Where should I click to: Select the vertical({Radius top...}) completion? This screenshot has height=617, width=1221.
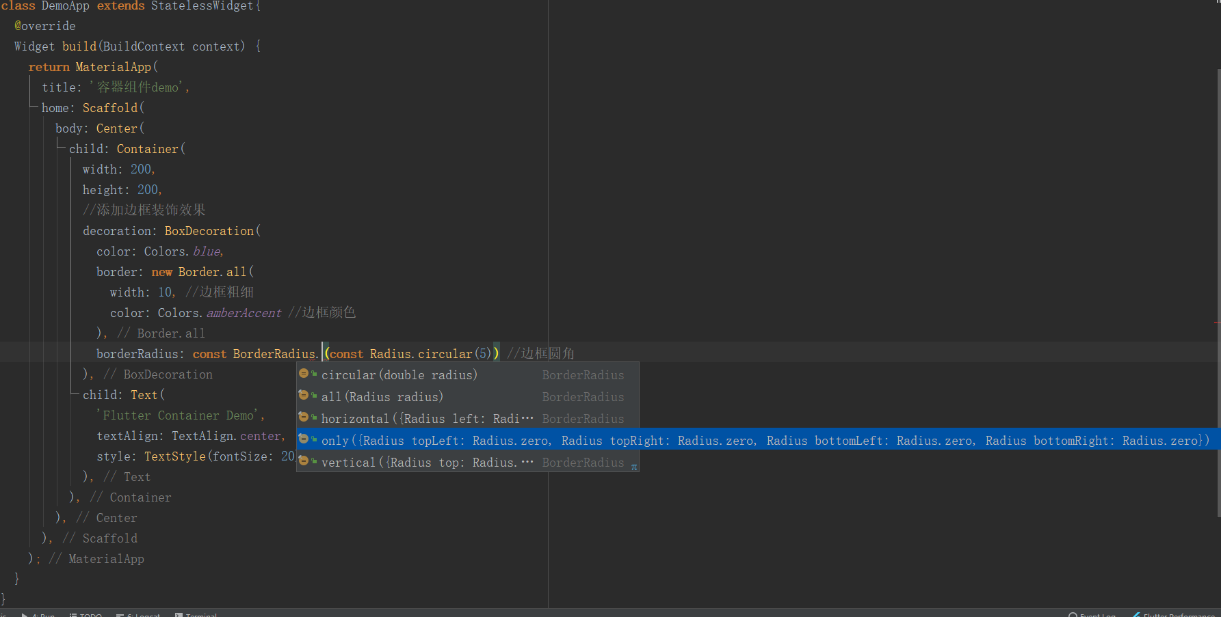coord(468,462)
